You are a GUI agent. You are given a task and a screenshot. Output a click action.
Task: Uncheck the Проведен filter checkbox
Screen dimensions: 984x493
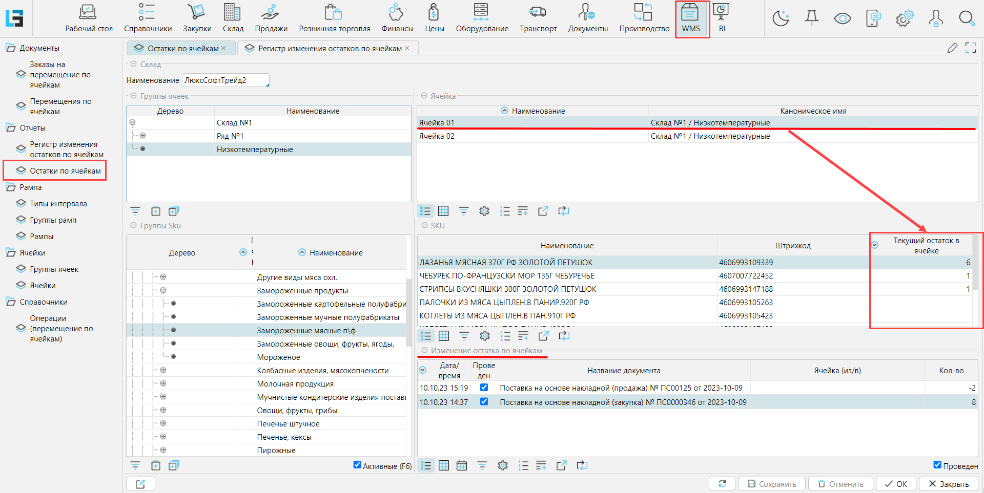(x=937, y=465)
